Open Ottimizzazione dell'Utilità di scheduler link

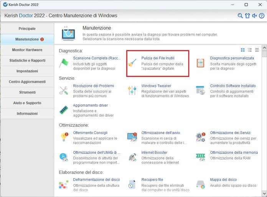[x=96, y=153]
